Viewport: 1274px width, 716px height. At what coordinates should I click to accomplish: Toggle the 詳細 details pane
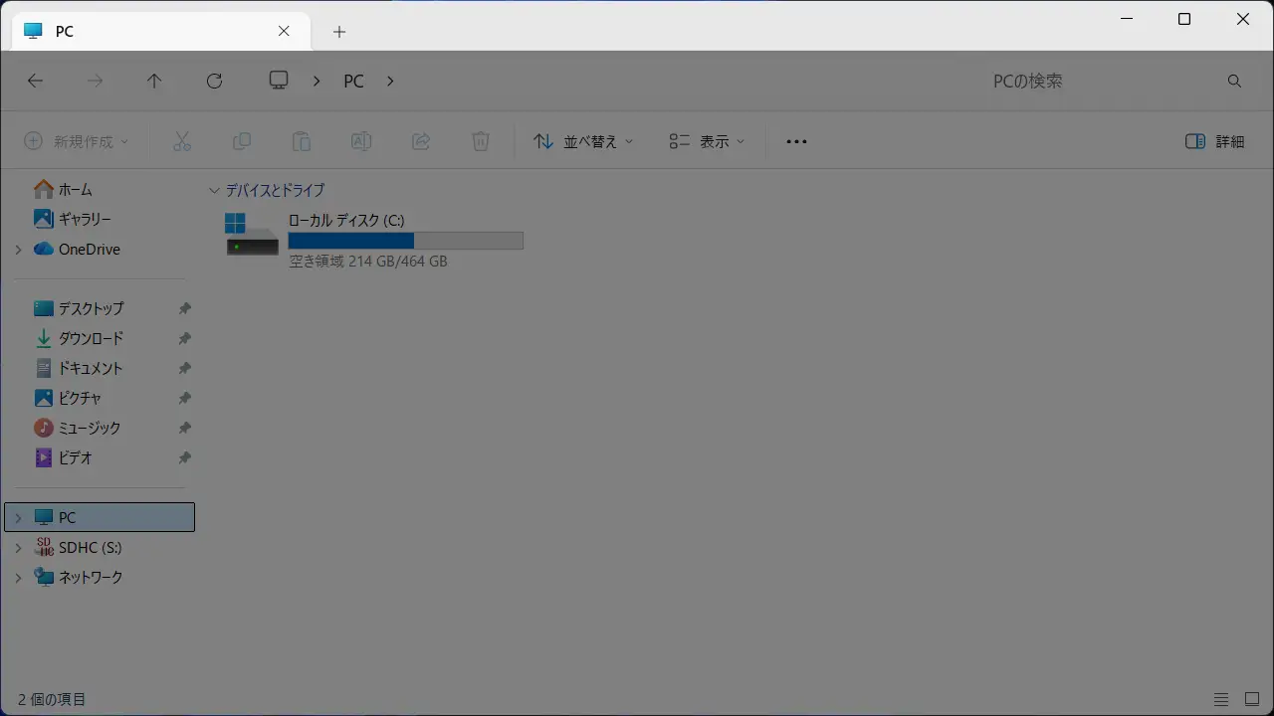(1215, 141)
